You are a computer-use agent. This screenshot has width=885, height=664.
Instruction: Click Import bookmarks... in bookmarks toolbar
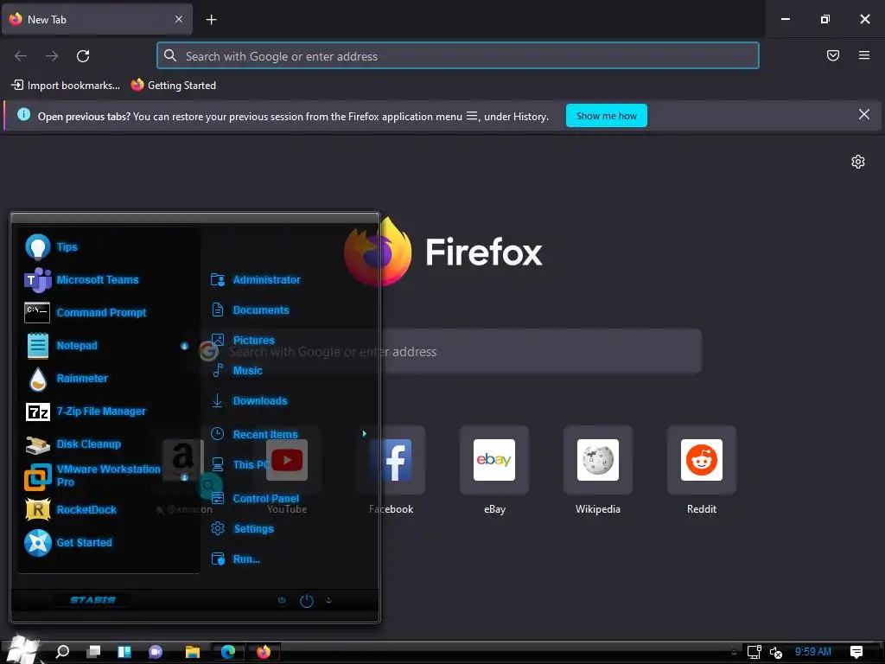pos(66,86)
